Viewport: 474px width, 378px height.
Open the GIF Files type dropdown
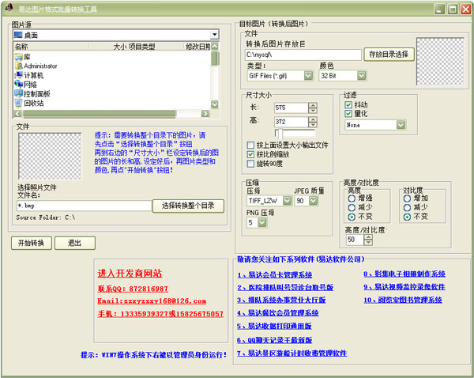click(308, 75)
